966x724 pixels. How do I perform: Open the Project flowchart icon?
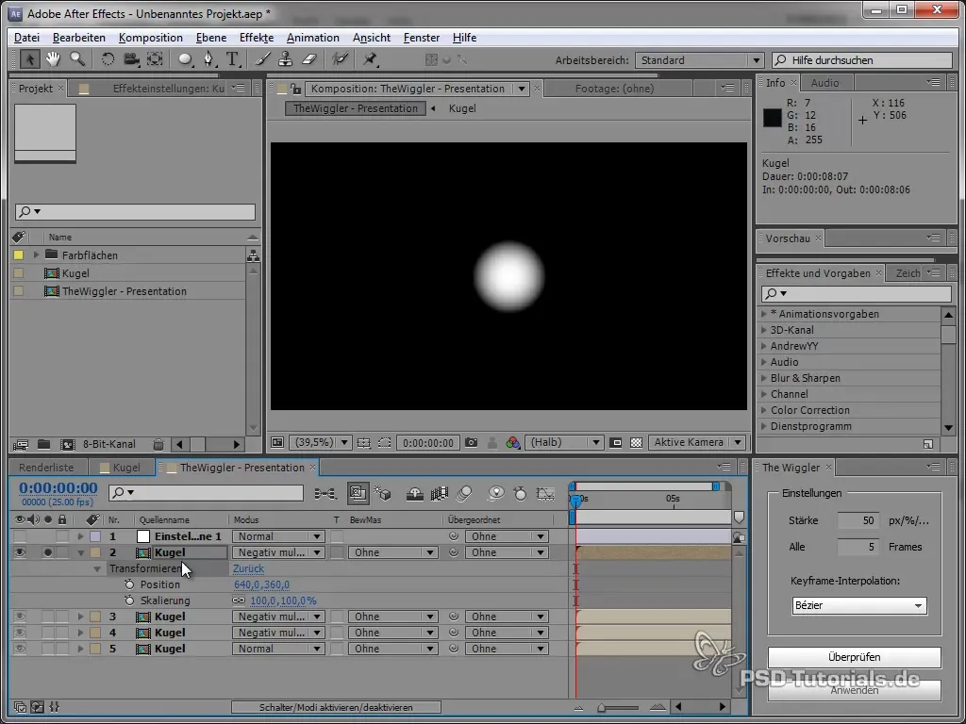coord(253,256)
